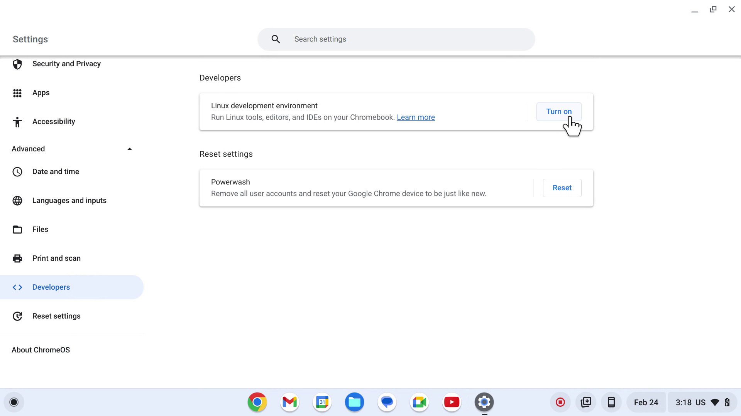Open Google Chat from the shelf
This screenshot has height=416, width=741.
tap(387, 402)
